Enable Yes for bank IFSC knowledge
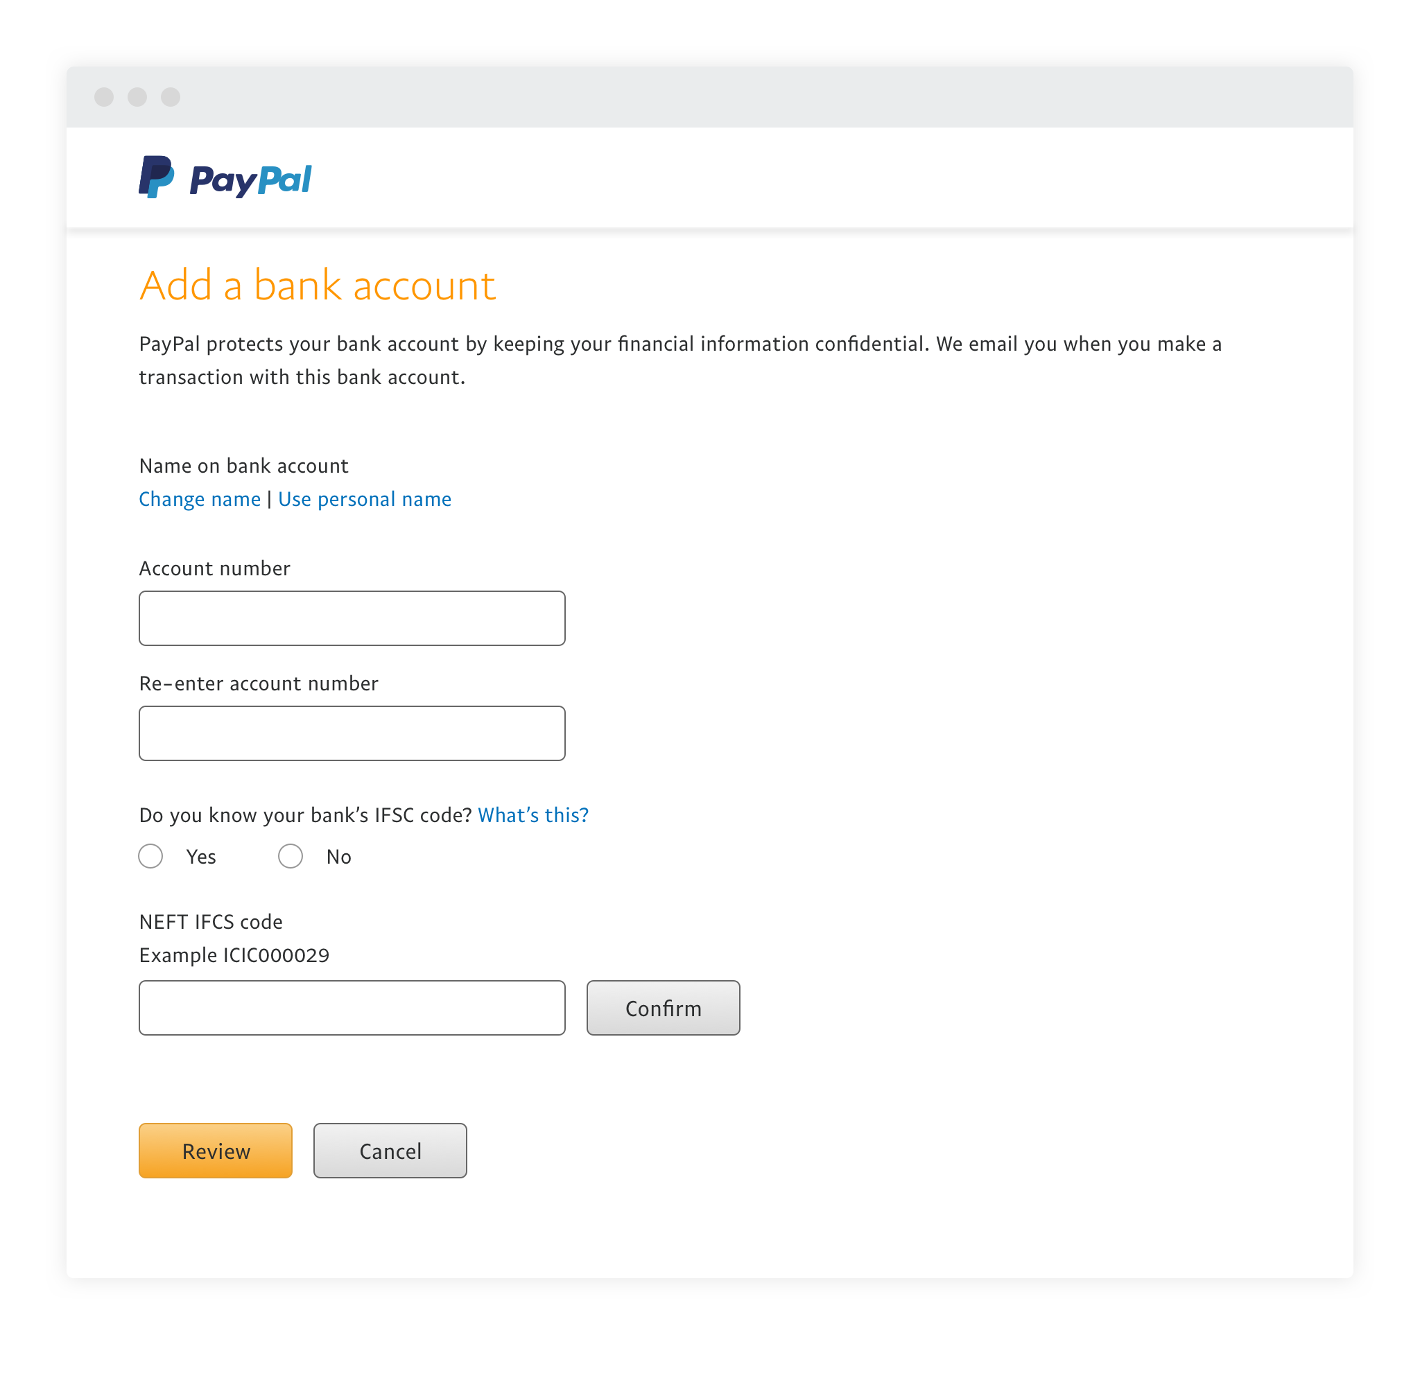1420x1378 pixels. [151, 857]
